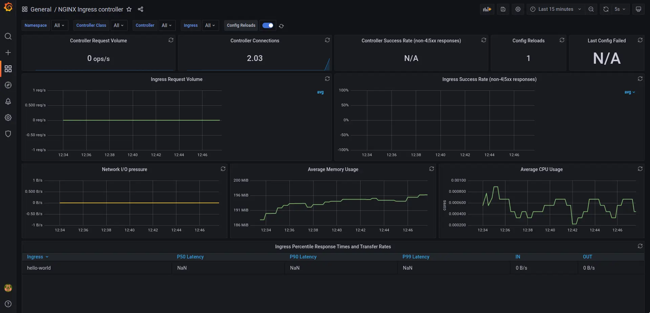The height and width of the screenshot is (313, 650).
Task: Click avg legend header in Ingress Request Volume
Action: [320, 92]
